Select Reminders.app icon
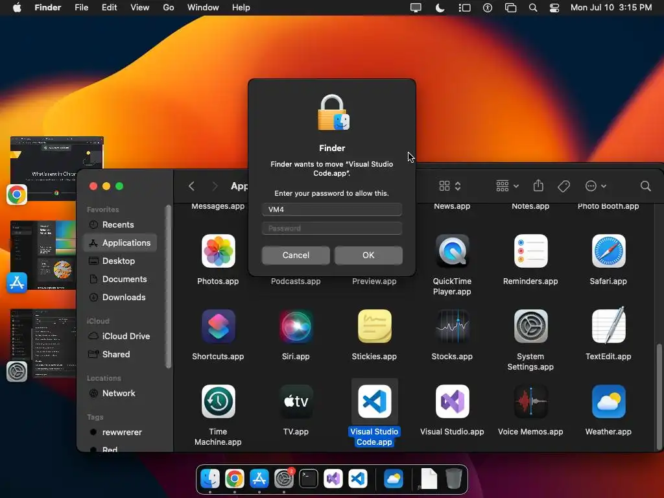 [530, 251]
